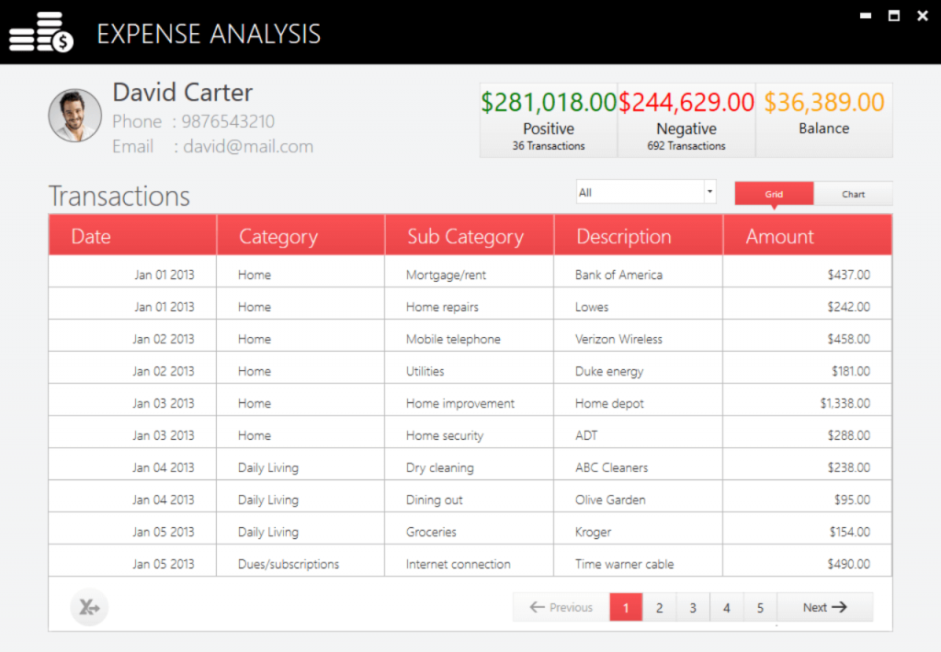Minimize the Expense Analysis window
This screenshot has height=652, width=941.
(x=864, y=16)
